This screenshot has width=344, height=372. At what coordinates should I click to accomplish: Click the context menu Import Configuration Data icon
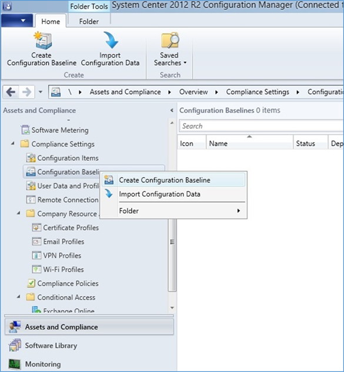click(109, 194)
